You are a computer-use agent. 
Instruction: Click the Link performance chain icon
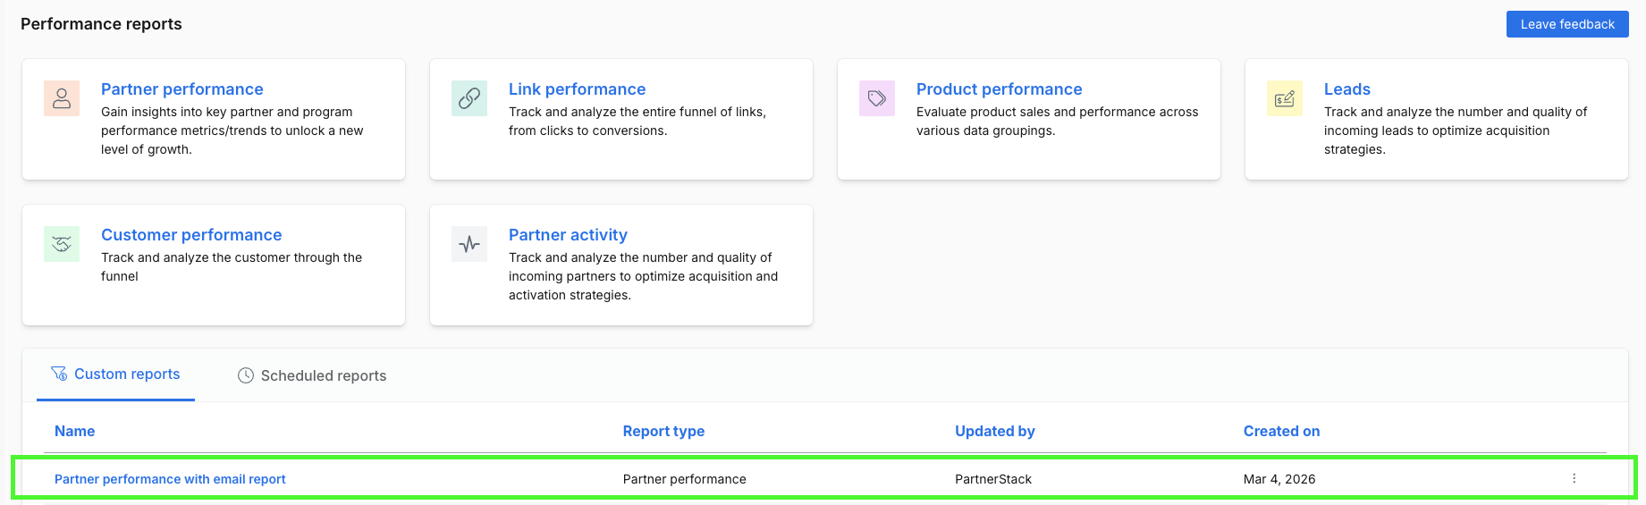[x=469, y=98]
